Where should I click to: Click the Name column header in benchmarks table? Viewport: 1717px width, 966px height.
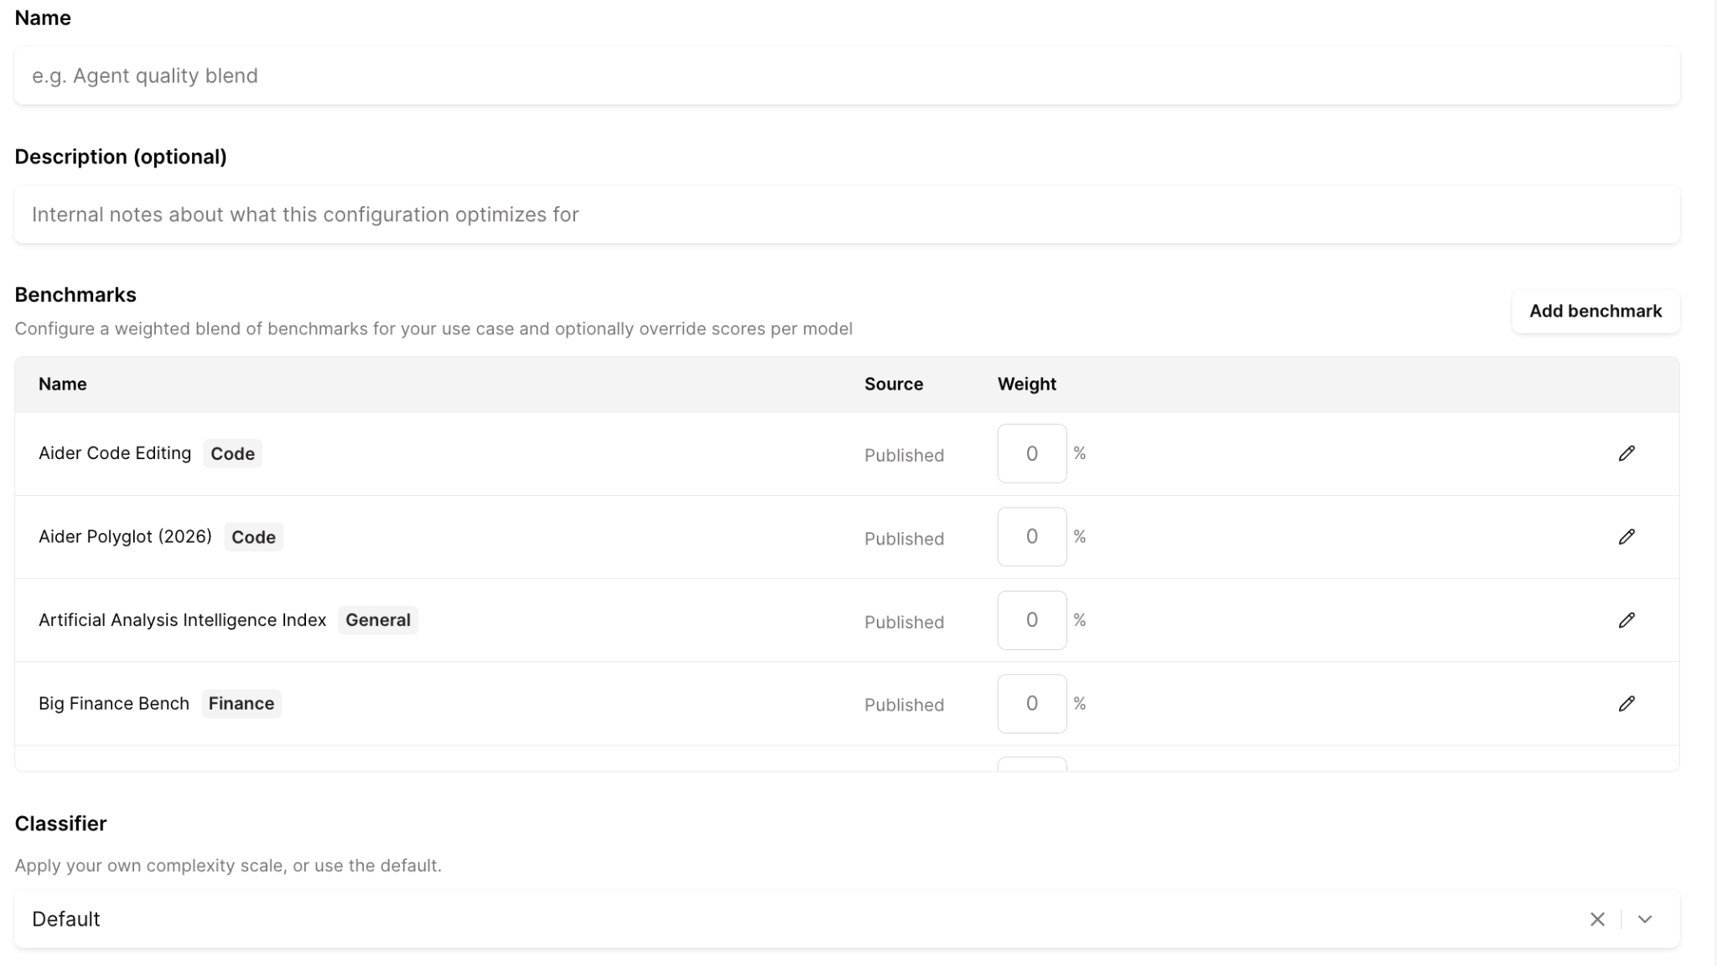click(63, 384)
